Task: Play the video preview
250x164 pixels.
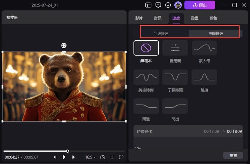Action: coord(64,157)
